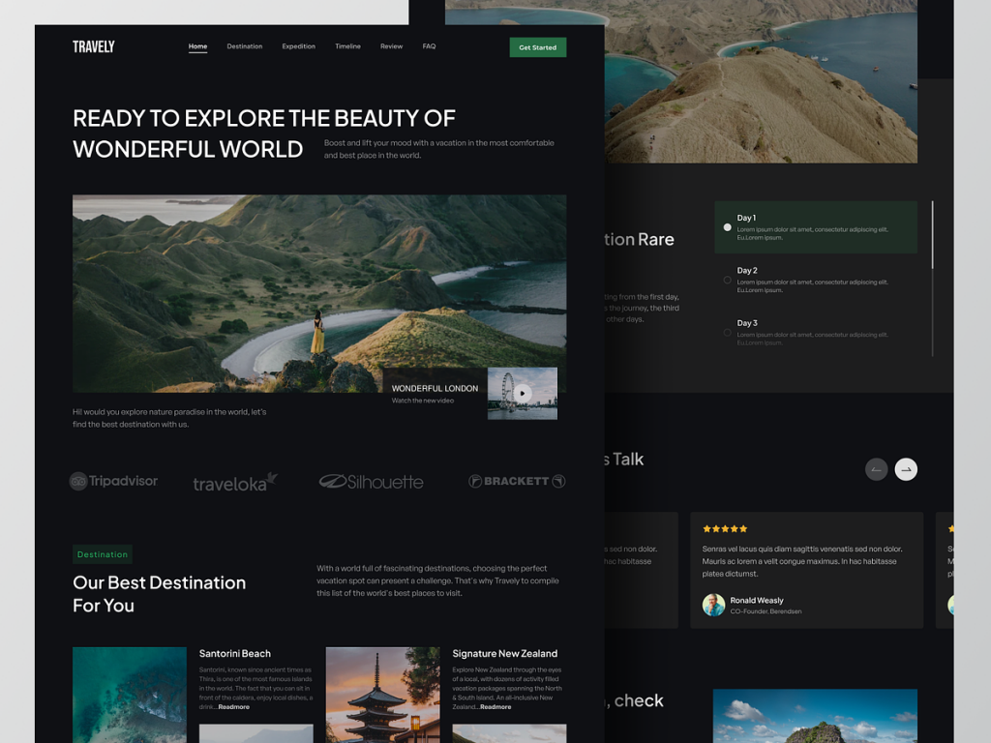Play the Wonderful London video
This screenshot has height=743, width=991.
coord(523,393)
